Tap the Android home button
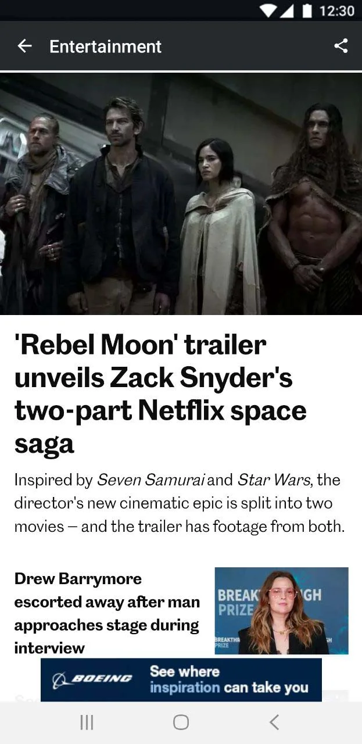 181,722
